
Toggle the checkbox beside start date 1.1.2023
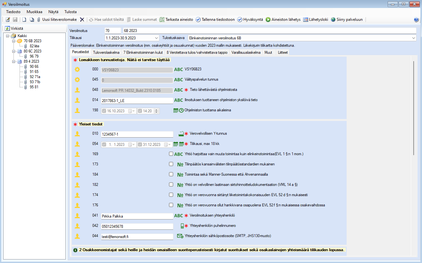pos(104,145)
